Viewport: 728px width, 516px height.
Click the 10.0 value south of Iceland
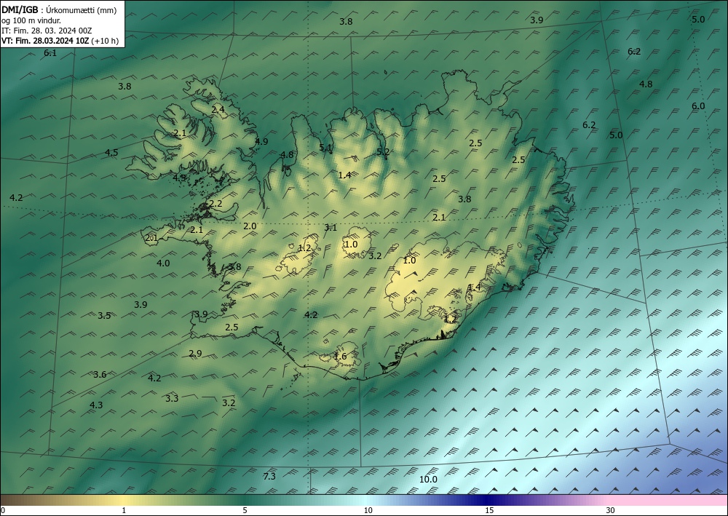point(428,480)
